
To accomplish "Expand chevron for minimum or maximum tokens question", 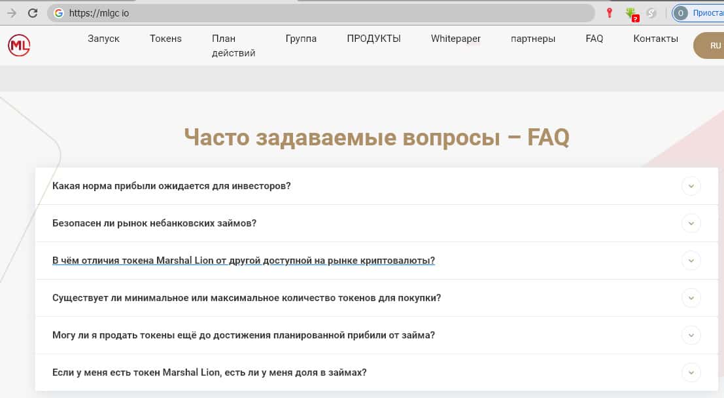I will (691, 298).
